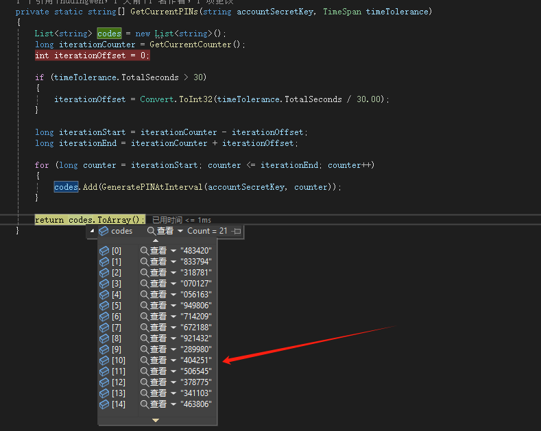This screenshot has width=541, height=431.
Task: Open visualizer magnifier for item [7]
Action: coord(144,328)
